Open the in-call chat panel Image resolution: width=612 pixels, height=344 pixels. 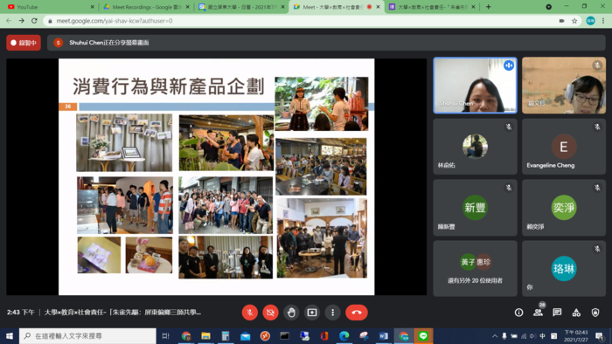tap(557, 313)
